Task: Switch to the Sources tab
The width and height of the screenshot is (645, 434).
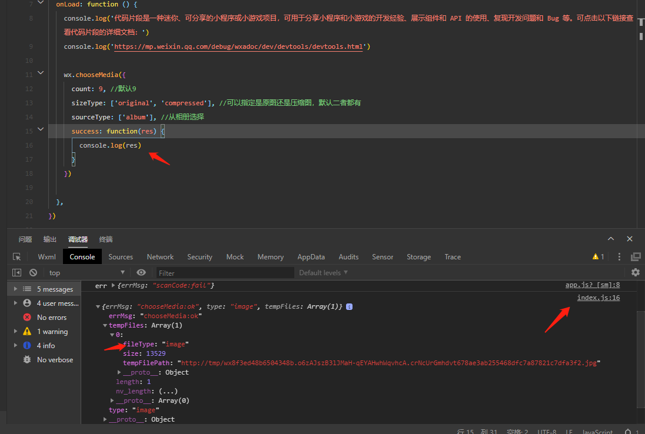Action: coord(121,257)
